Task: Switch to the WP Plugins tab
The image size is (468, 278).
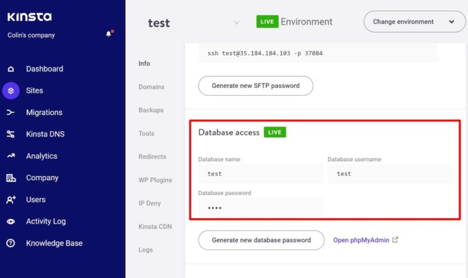Action: tap(155, 180)
